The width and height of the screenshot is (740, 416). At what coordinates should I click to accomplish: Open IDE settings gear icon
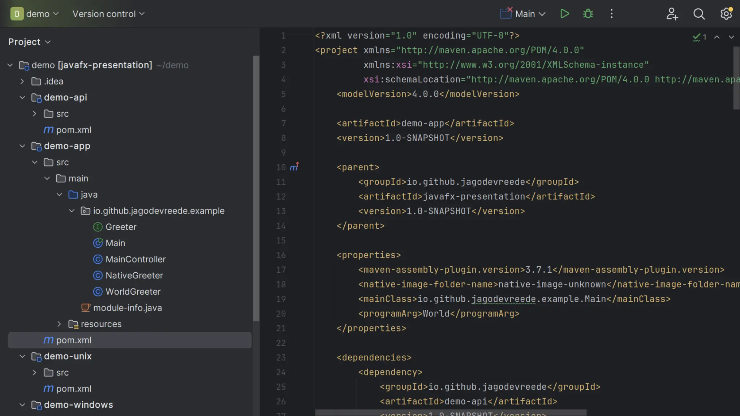click(x=726, y=14)
